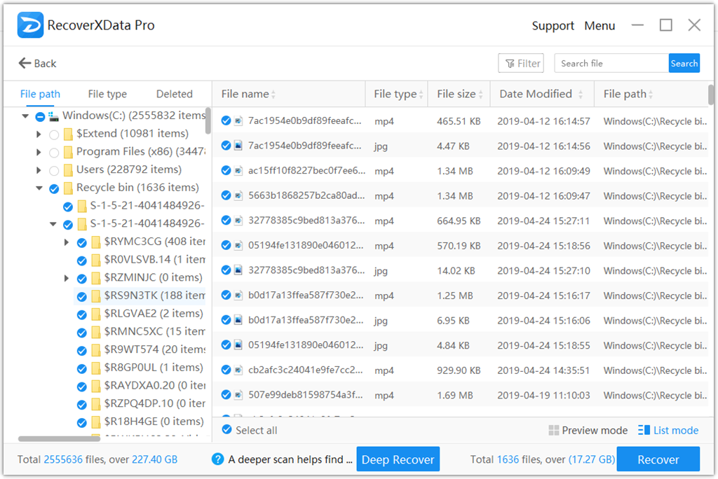Viewport: 718px width, 479px height.
Task: Open the Recycle bin folder icon
Action: pos(70,188)
